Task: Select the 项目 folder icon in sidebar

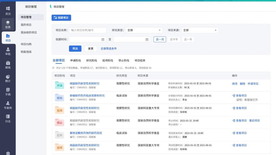Action: pos(8,36)
